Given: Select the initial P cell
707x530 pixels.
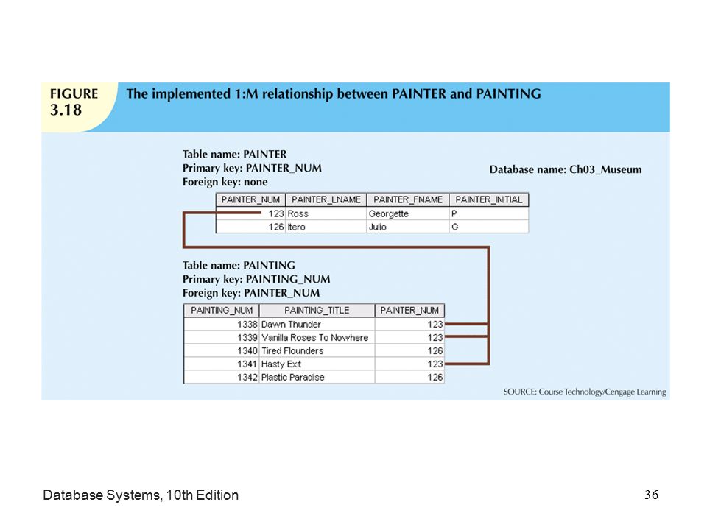Looking at the screenshot, I should (x=489, y=213).
